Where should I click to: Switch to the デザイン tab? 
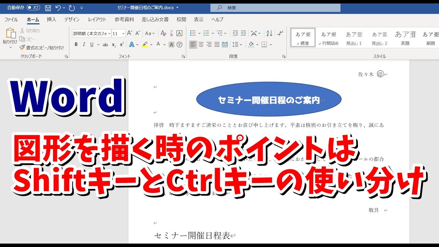(x=72, y=20)
